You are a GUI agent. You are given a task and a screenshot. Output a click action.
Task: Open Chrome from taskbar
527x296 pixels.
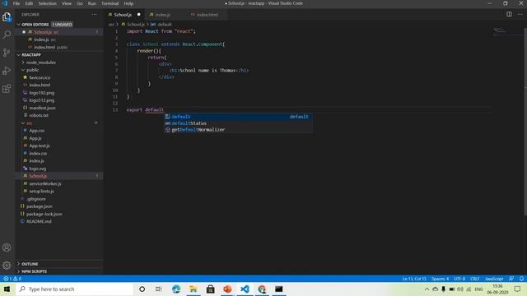[x=262, y=289]
